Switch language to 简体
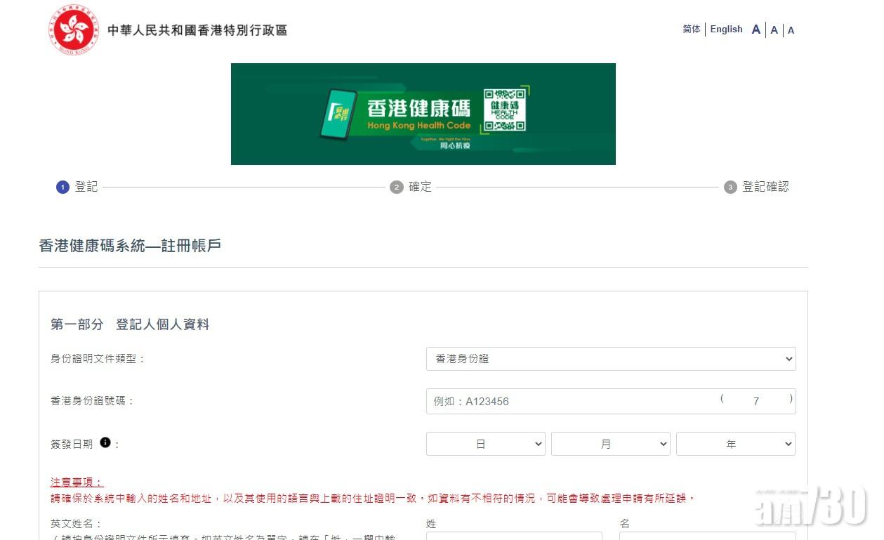884x540 pixels. pyautogui.click(x=691, y=29)
